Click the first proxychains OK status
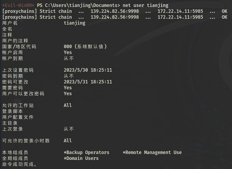This screenshot has height=169, width=232. point(224,11)
